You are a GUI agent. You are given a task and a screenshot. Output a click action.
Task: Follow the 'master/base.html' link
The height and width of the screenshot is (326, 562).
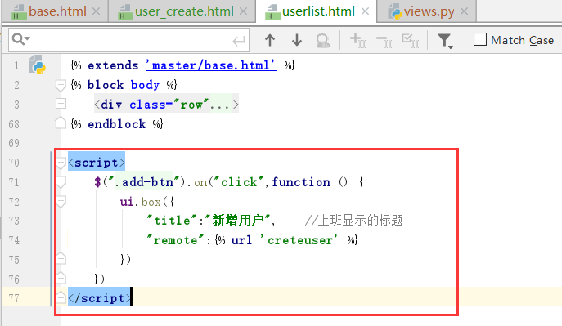(211, 65)
